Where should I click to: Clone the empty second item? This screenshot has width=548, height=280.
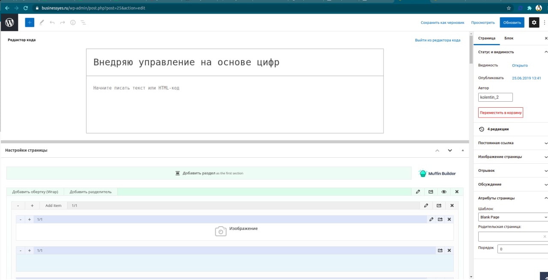tap(440, 251)
